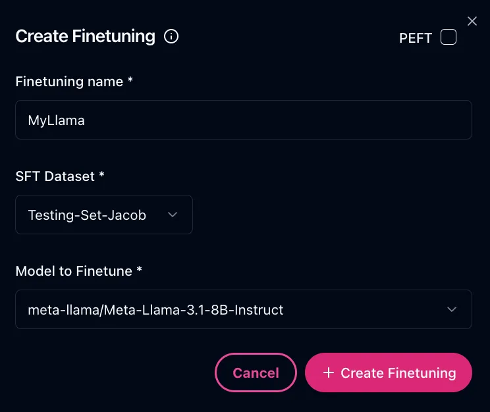Click the MyLlama text in name field

coord(57,120)
